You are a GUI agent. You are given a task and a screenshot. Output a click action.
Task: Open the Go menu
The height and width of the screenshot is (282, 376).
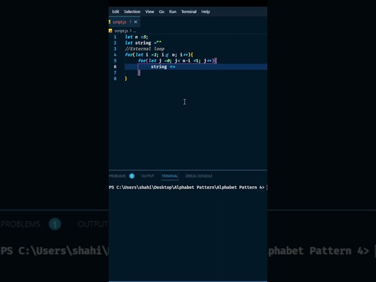pyautogui.click(x=162, y=12)
